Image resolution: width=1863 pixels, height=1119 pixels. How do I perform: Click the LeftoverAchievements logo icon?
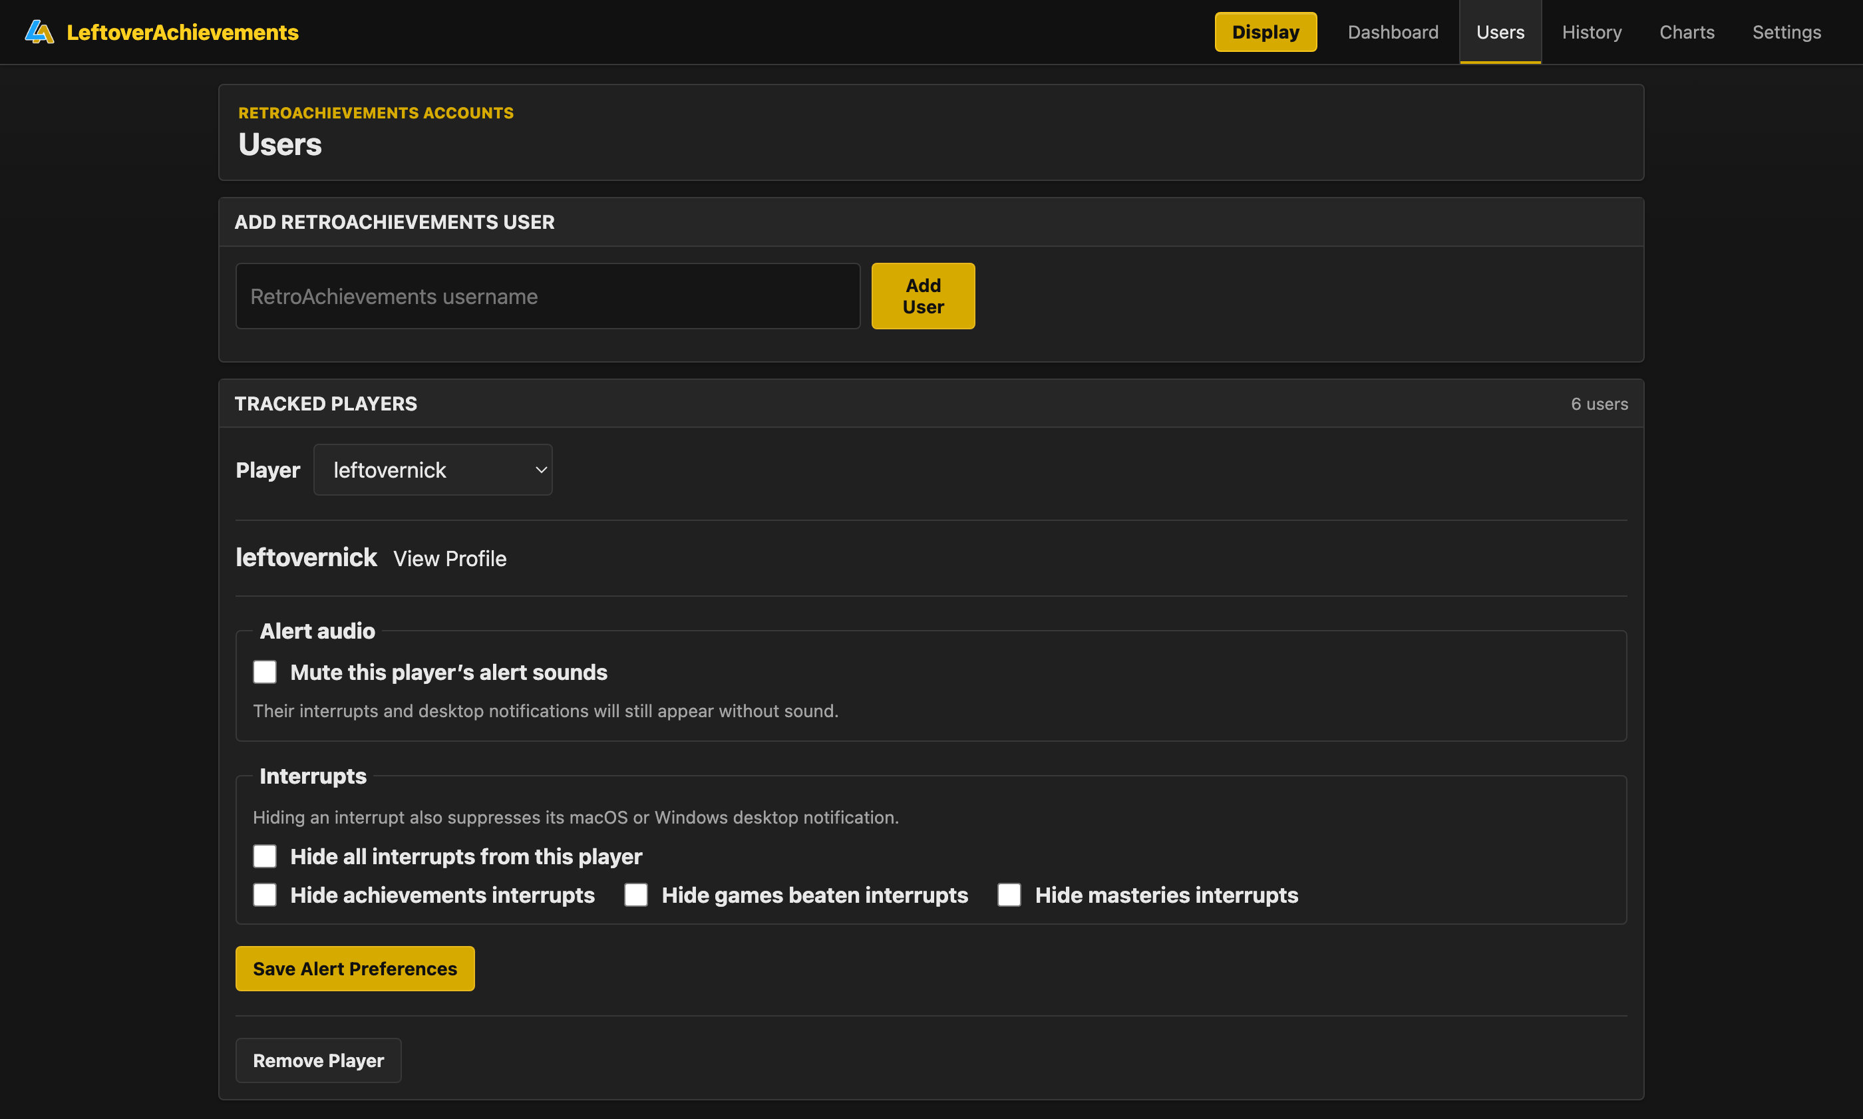click(x=39, y=32)
